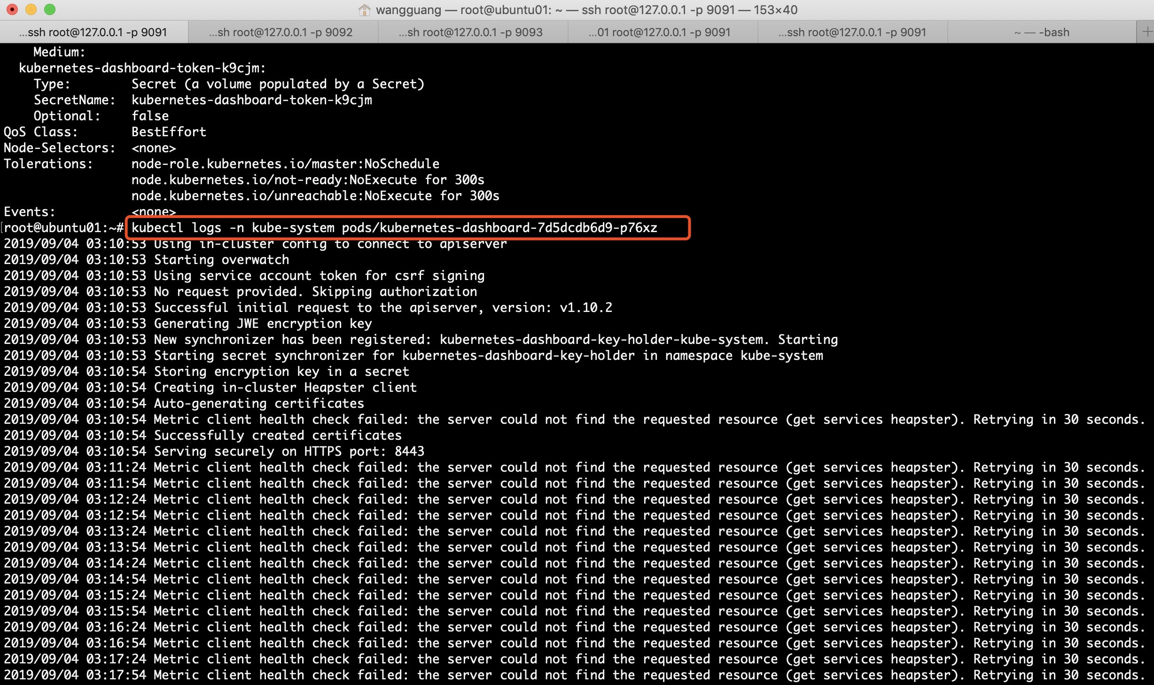The width and height of the screenshot is (1154, 685).
Task: Click 'Storing encryption key in a secret' line
Action: pyautogui.click(x=207, y=372)
